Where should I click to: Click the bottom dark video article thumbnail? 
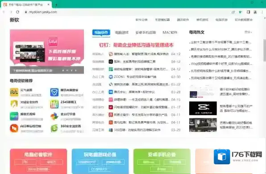click(x=203, y=125)
